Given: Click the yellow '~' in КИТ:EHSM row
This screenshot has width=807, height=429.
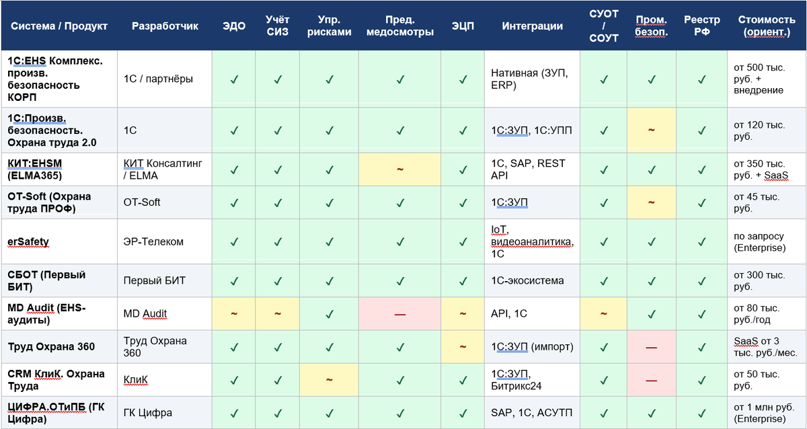Looking at the screenshot, I should click(x=400, y=169).
